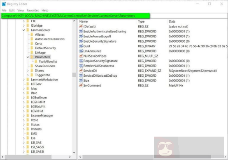Viewport: 228px width, 160px height.
Task: Expand the LanmanWorkstation tree node
Action: pyautogui.click(x=24, y=80)
